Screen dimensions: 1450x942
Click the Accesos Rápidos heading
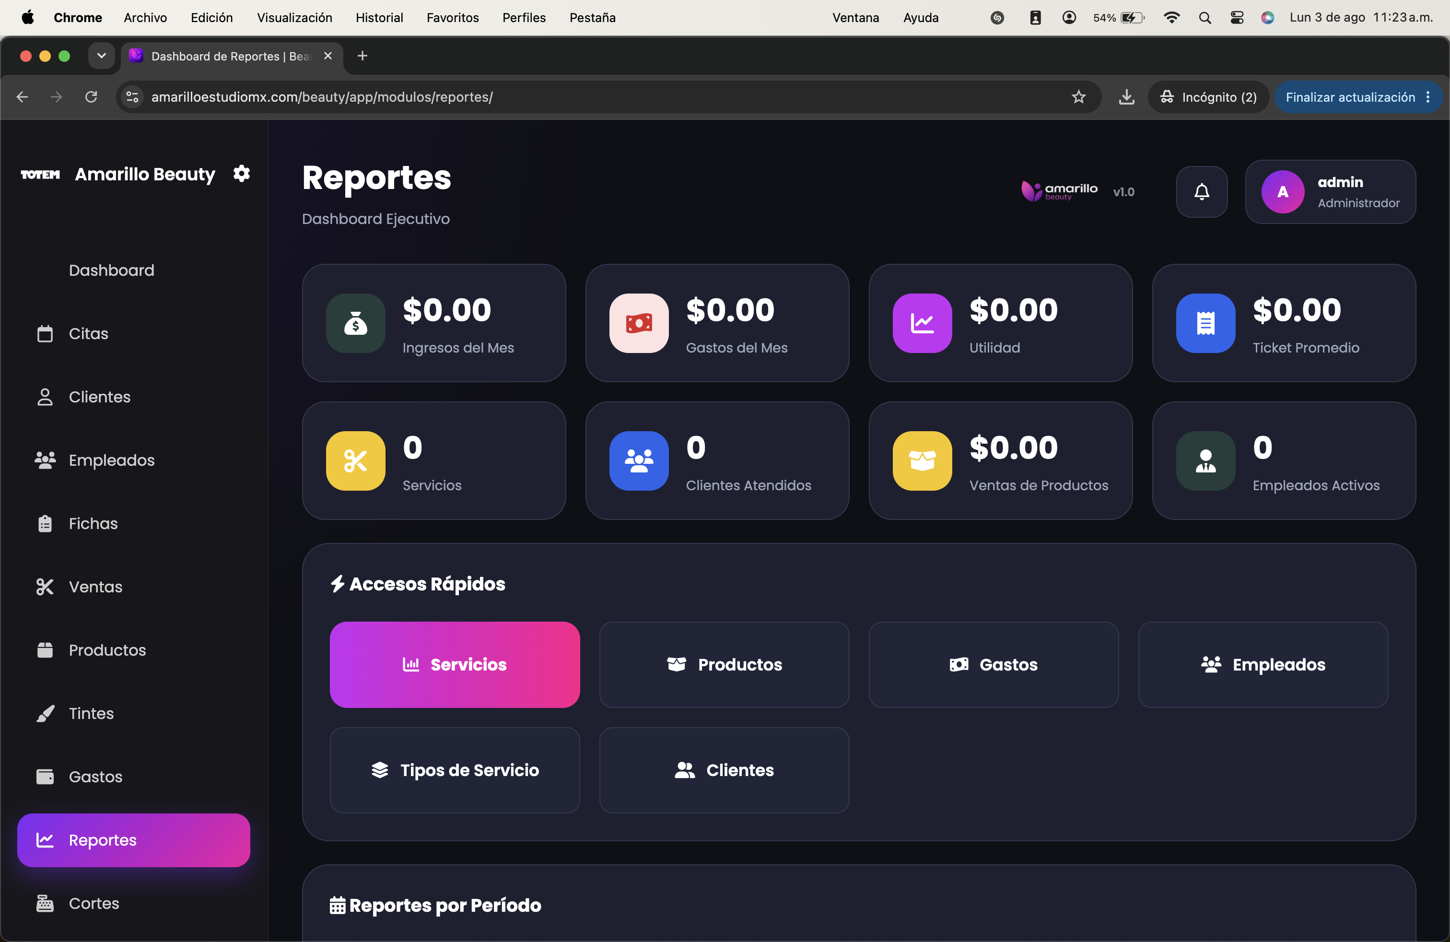[x=417, y=584]
